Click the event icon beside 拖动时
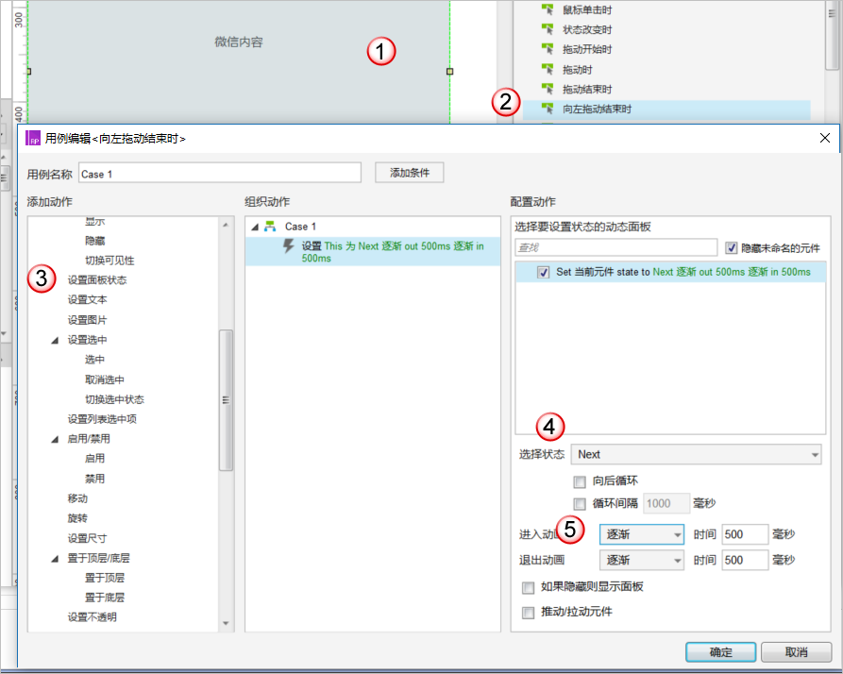Image resolution: width=843 pixels, height=674 pixels. pos(548,69)
